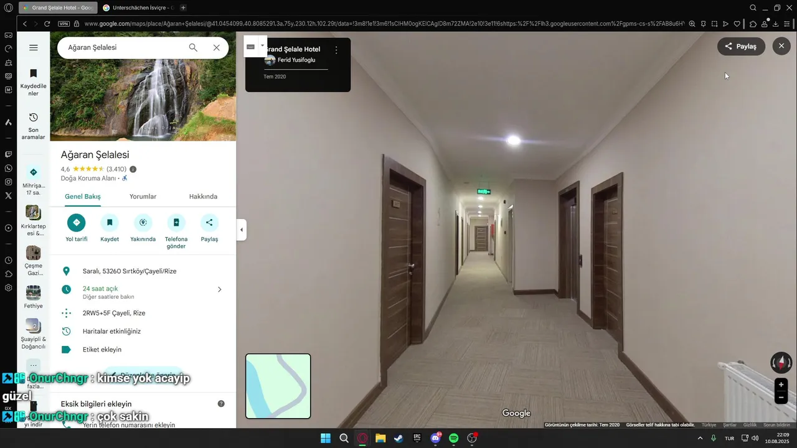Click the Paylaş share icon in place panel
The image size is (797, 448).
click(x=209, y=223)
